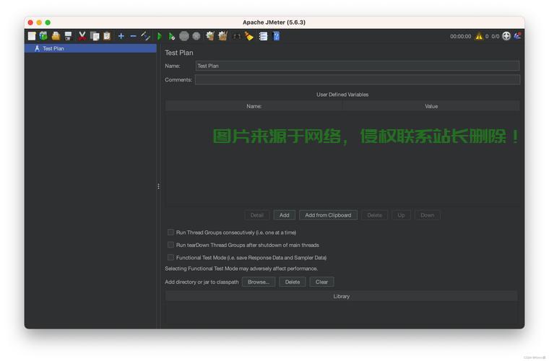Viewport: 549px width, 361px height.
Task: Click the New test plan icon
Action: (x=32, y=36)
